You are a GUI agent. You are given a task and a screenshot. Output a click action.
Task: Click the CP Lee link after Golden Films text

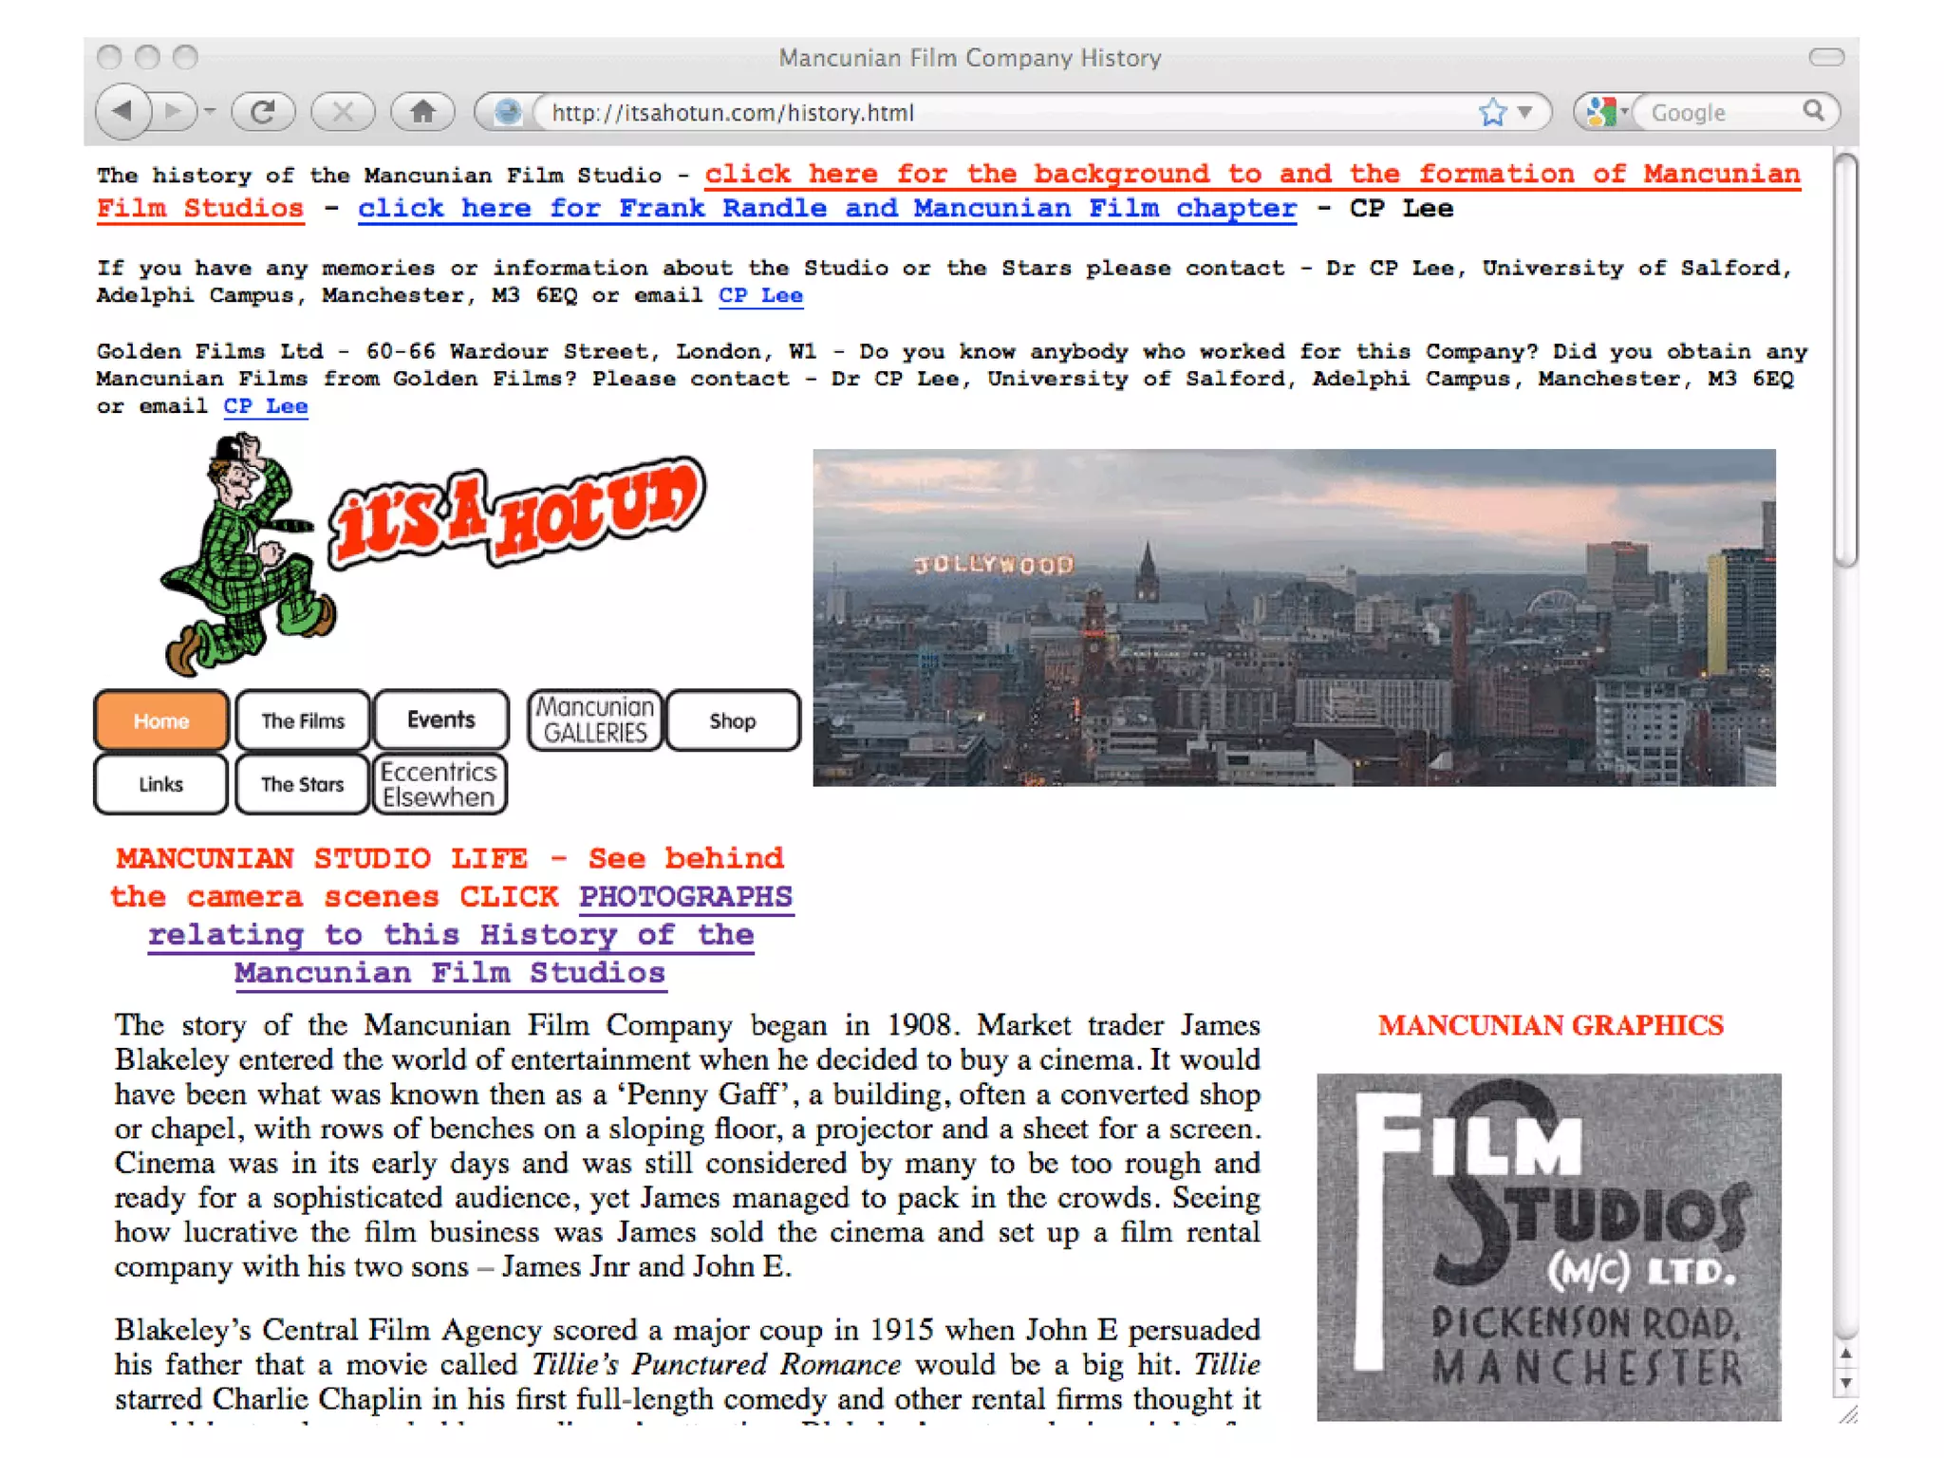coord(266,406)
